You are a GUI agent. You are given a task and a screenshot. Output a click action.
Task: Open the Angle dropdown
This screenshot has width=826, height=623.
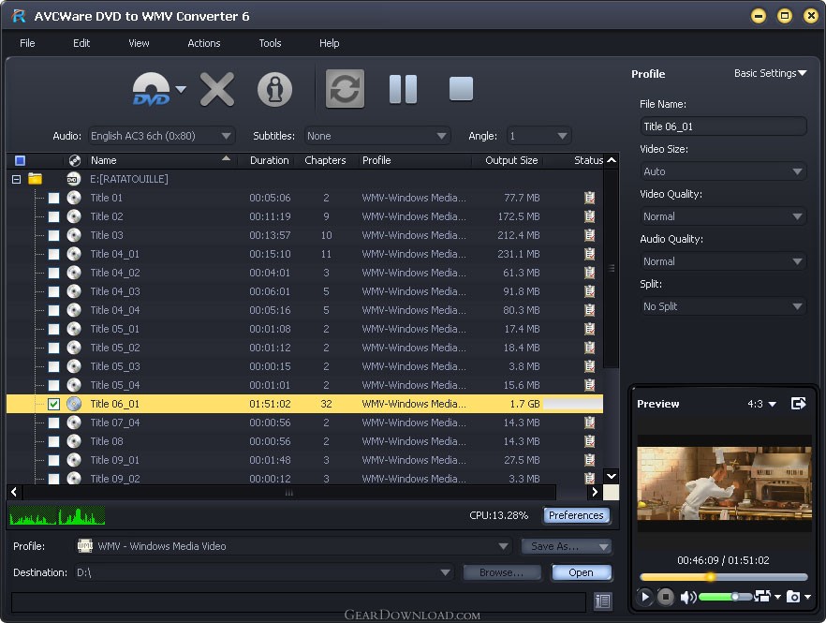pyautogui.click(x=538, y=136)
